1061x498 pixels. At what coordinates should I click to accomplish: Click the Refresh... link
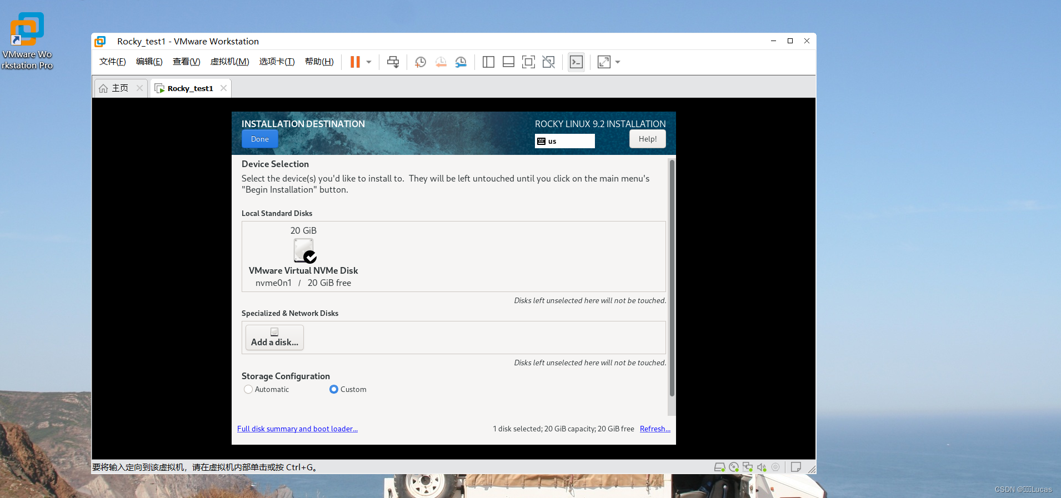click(655, 429)
